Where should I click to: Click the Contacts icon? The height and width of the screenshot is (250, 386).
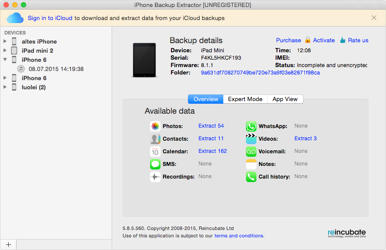point(155,139)
